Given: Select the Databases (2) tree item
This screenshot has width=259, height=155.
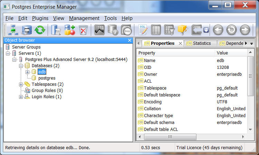Looking at the screenshot, I should pyautogui.click(x=46, y=65).
